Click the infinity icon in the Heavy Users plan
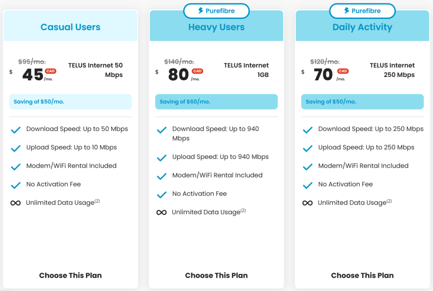 coord(162,212)
